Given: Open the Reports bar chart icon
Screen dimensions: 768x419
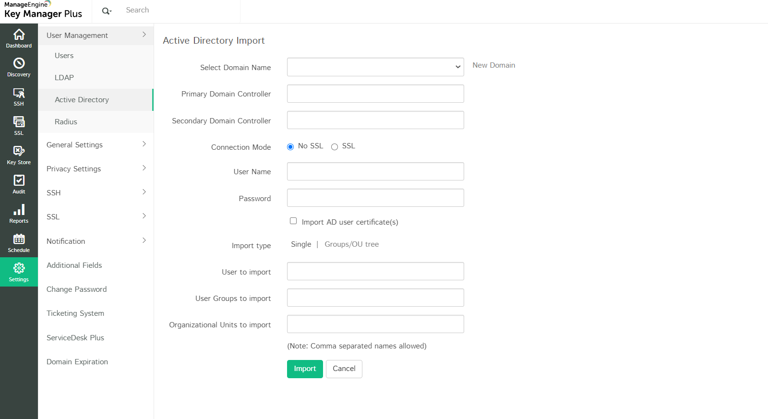Looking at the screenshot, I should 19,210.
